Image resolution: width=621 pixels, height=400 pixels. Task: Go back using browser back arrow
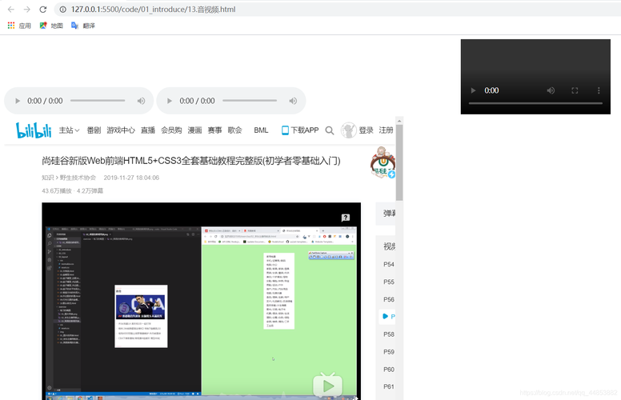pyautogui.click(x=11, y=9)
